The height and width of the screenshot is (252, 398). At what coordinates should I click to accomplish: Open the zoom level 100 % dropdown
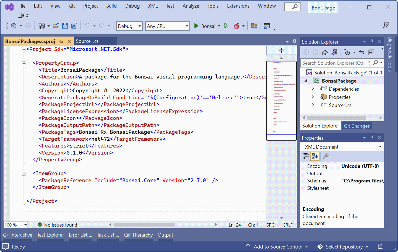coord(16,225)
